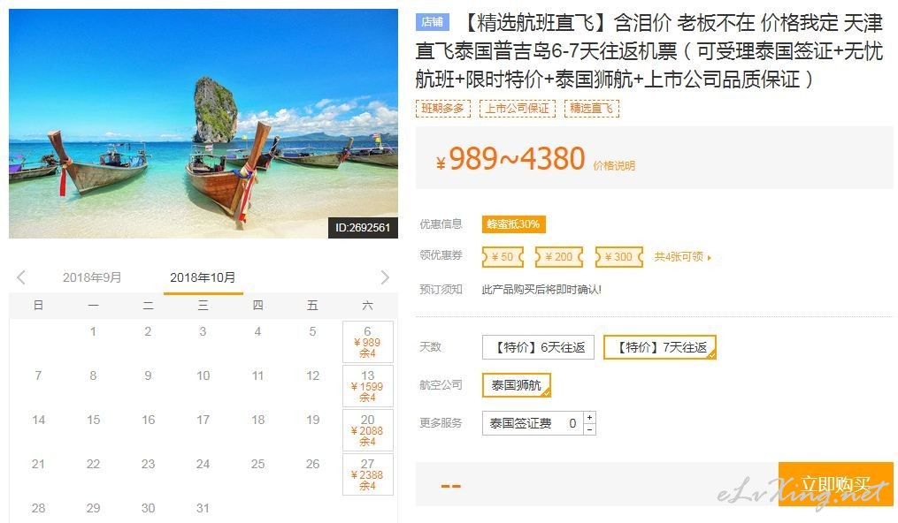This screenshot has height=523, width=898.
Task: Select 【特价】6天往返 option
Action: click(x=538, y=347)
